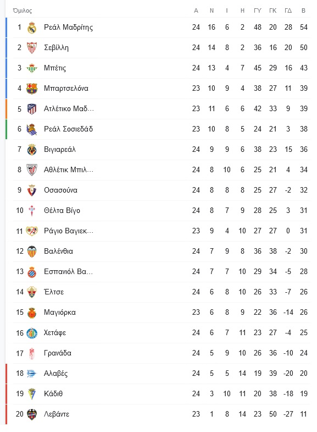The height and width of the screenshot is (432, 317).
Task: Click the Levante crest icon
Action: pyautogui.click(x=32, y=414)
